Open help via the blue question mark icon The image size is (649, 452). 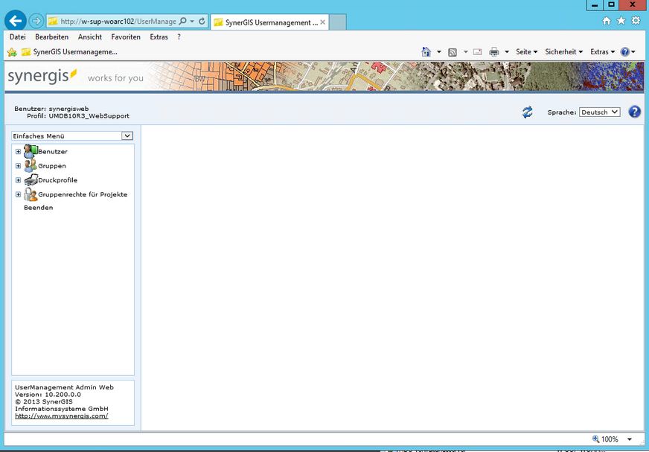(634, 112)
